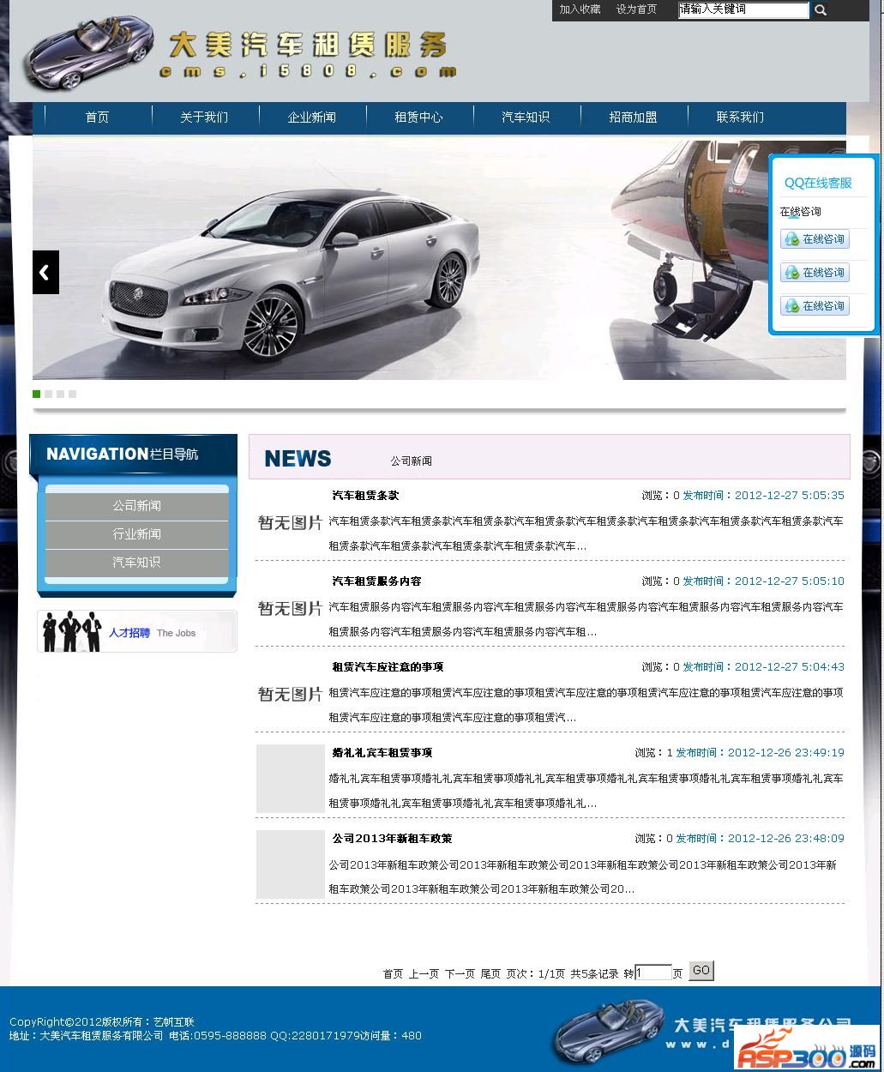Click 加入收藏 link at top
The height and width of the screenshot is (1072, 884).
coord(580,9)
